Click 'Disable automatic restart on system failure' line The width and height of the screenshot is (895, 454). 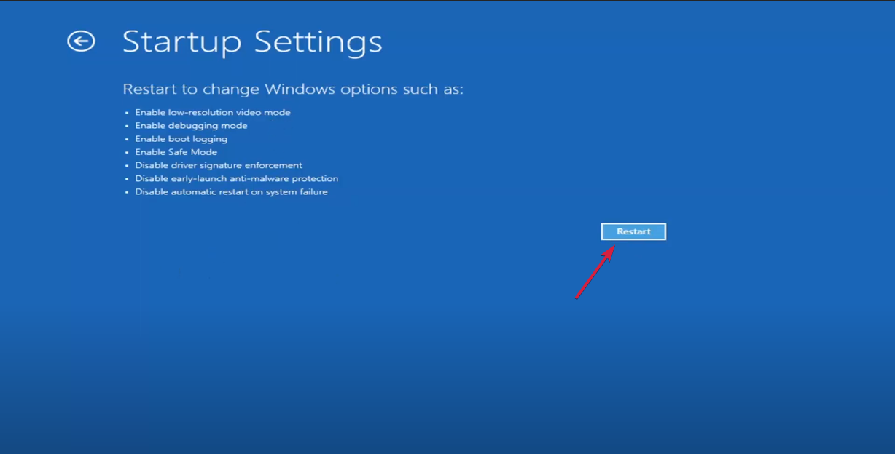pyautogui.click(x=232, y=192)
